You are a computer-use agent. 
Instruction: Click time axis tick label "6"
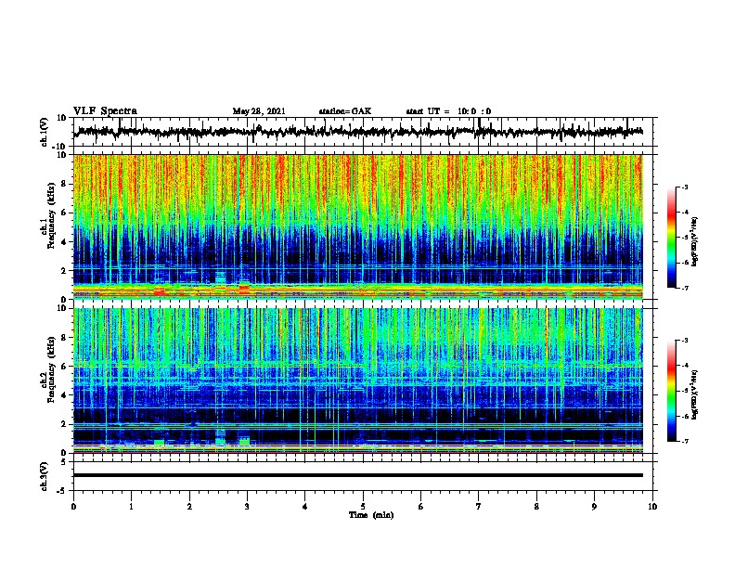(x=421, y=507)
